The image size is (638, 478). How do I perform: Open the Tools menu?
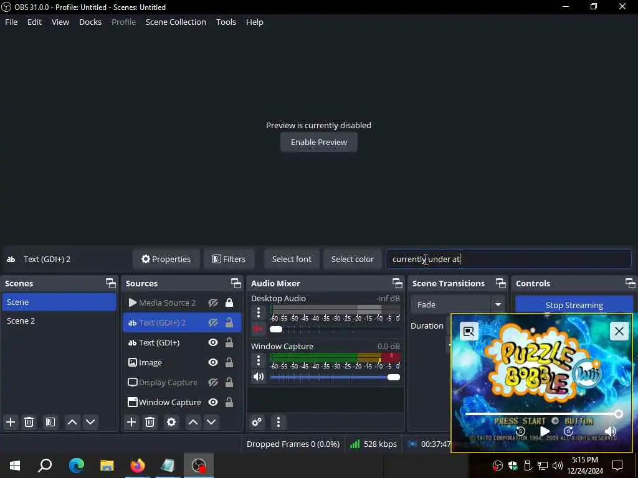tap(226, 22)
